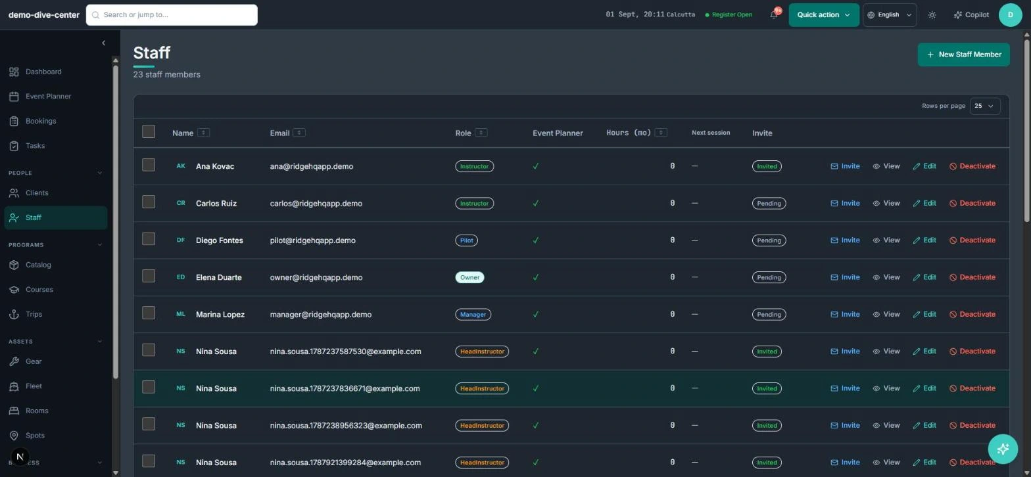Click the demo-dive-center brand link
The width and height of the screenshot is (1031, 477).
tap(44, 14)
